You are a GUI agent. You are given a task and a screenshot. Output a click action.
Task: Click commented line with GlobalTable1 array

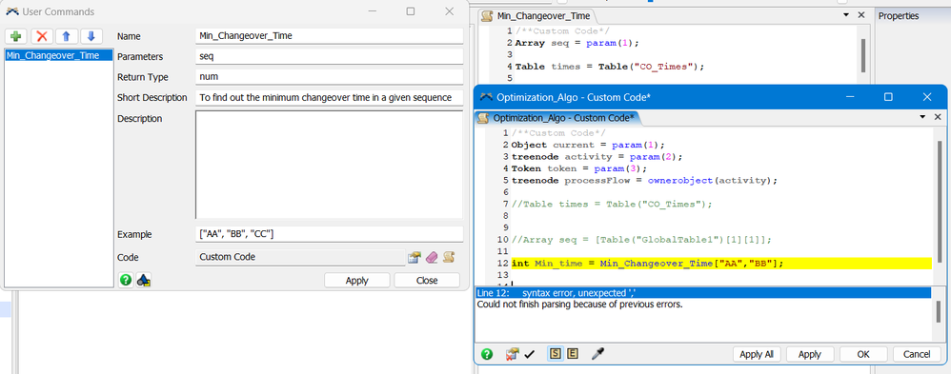(x=641, y=240)
